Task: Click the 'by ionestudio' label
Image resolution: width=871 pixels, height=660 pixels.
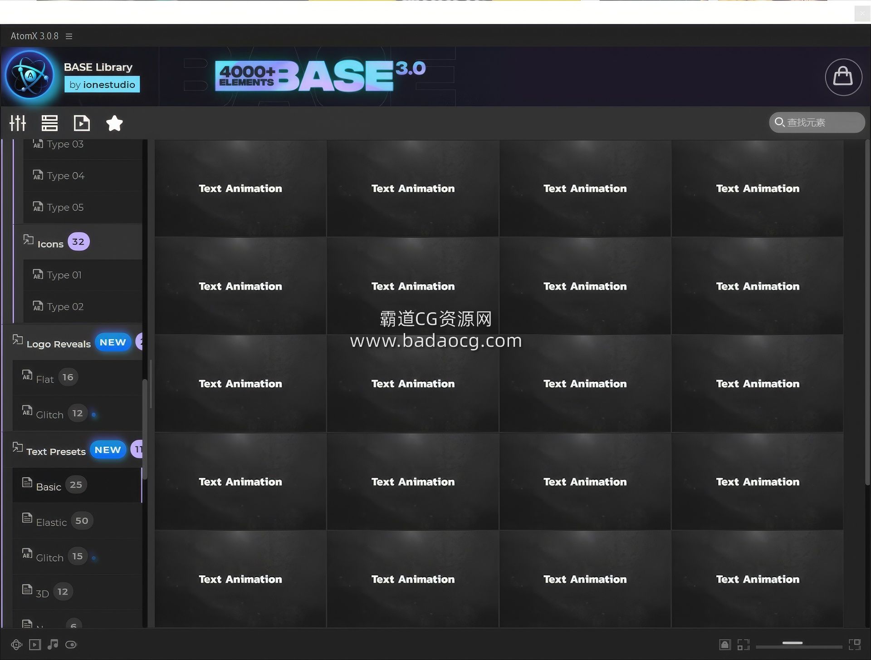Action: pos(102,84)
